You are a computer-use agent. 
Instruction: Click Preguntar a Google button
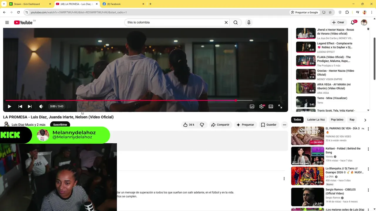tap(304, 12)
